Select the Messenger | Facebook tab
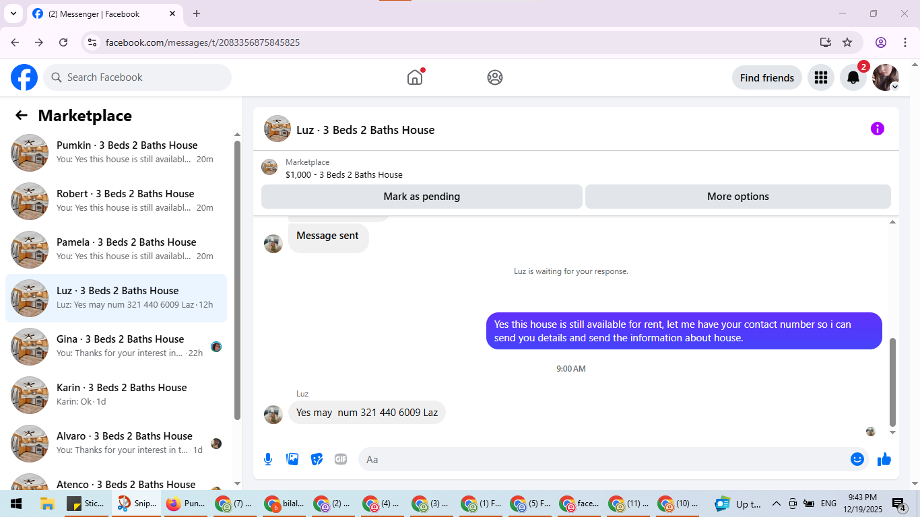Image resolution: width=920 pixels, height=517 pixels. pyautogui.click(x=104, y=14)
